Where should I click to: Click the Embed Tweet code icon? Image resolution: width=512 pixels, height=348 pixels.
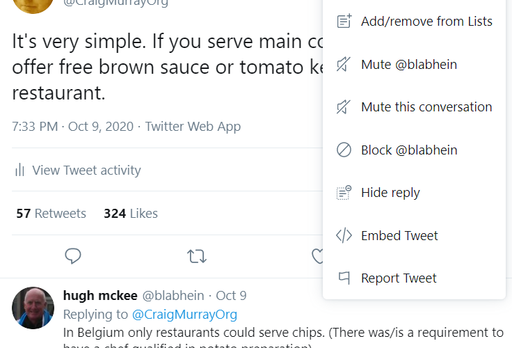click(x=344, y=235)
